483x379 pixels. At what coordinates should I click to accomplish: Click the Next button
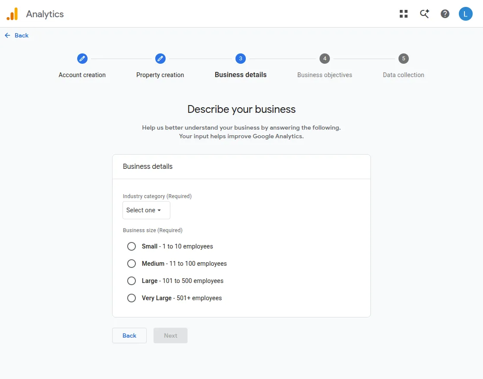[171, 336]
